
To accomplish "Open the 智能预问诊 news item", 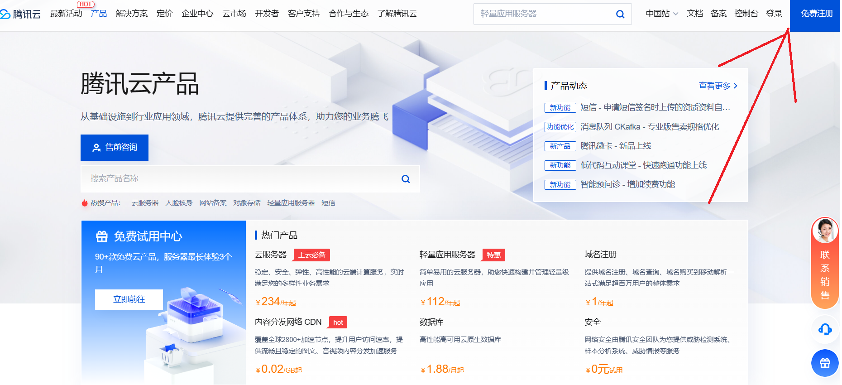I will pyautogui.click(x=627, y=184).
